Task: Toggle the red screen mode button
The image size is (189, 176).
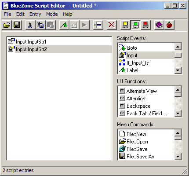Action: pyautogui.click(x=145, y=25)
